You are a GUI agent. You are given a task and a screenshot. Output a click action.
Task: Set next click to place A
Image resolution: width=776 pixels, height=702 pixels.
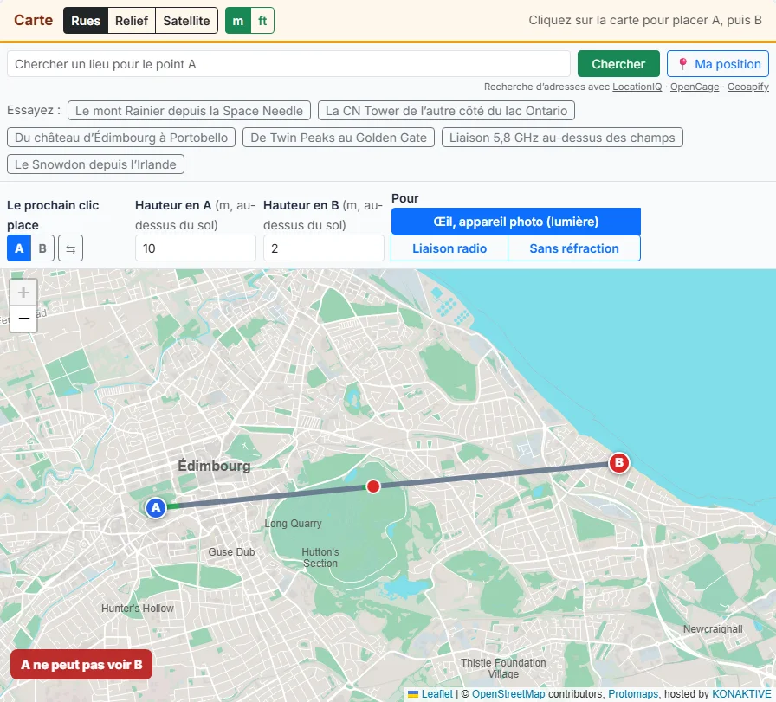pyautogui.click(x=19, y=248)
